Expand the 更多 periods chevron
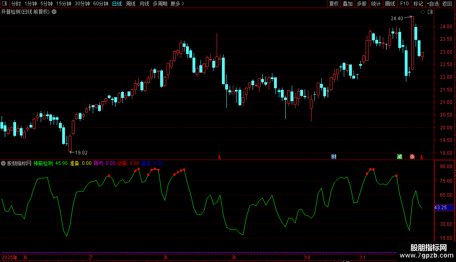This screenshot has width=456, height=262. tap(183, 4)
